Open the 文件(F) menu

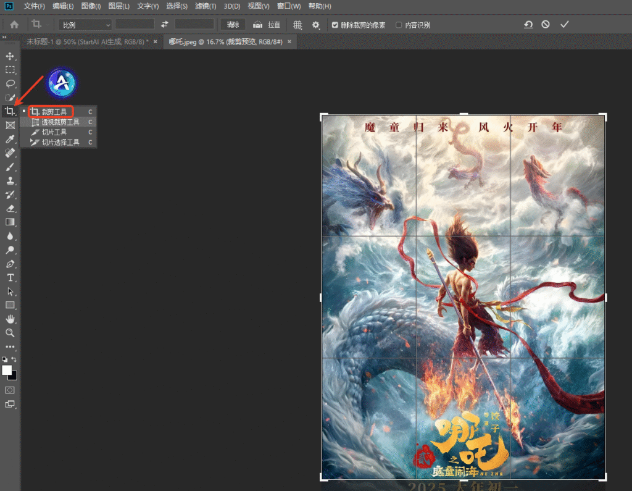coord(35,6)
